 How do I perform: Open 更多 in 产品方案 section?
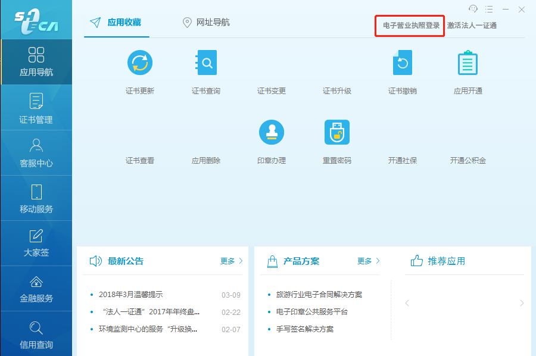(369, 261)
